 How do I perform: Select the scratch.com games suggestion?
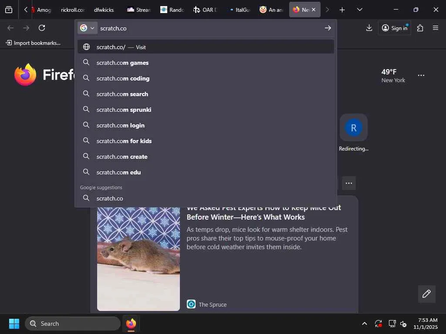(206, 63)
